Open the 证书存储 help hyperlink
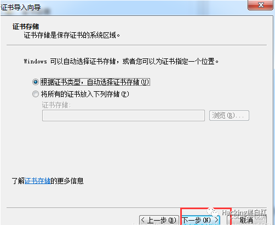The width and height of the screenshot is (275, 225). [x=37, y=181]
